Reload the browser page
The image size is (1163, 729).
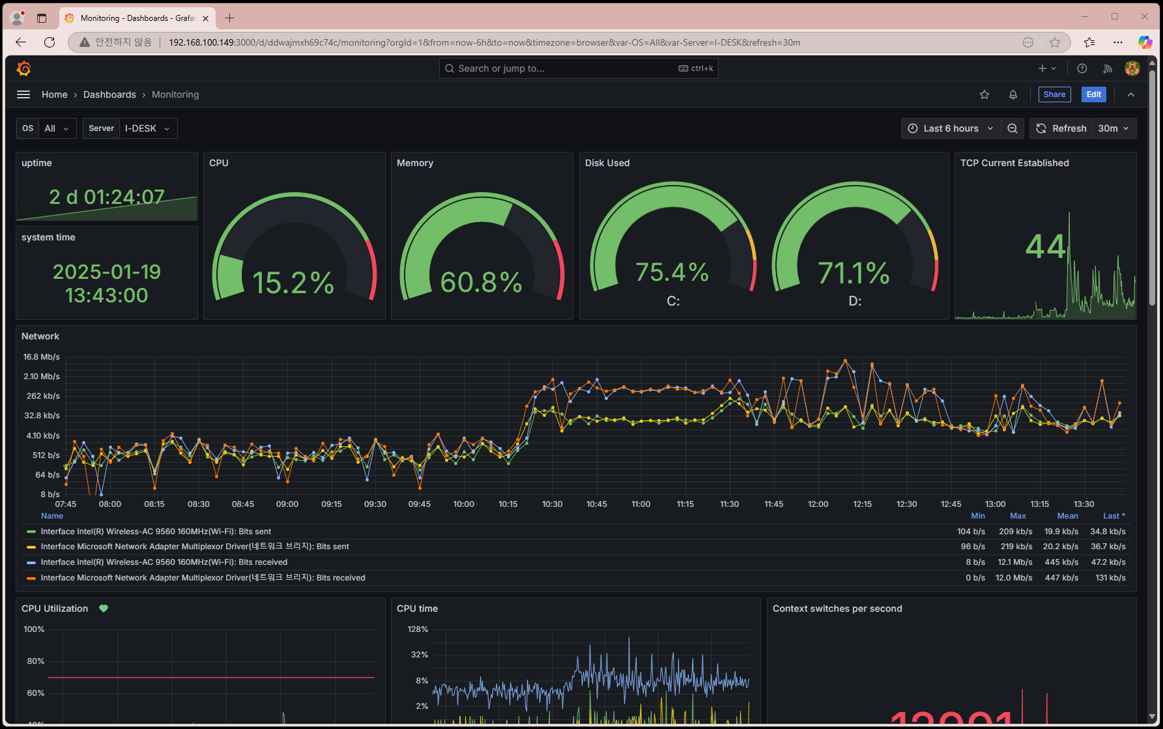coord(50,42)
